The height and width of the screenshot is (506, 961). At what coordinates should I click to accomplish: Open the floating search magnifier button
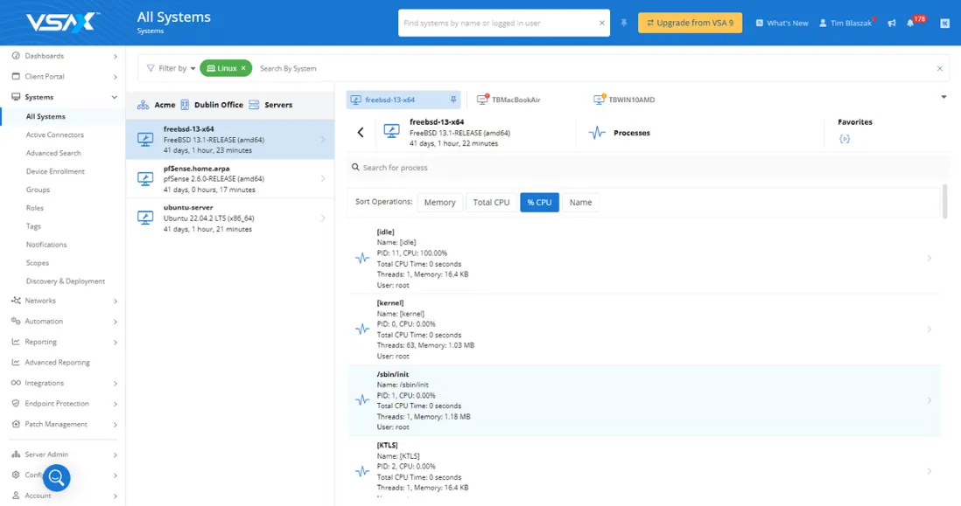pos(57,477)
